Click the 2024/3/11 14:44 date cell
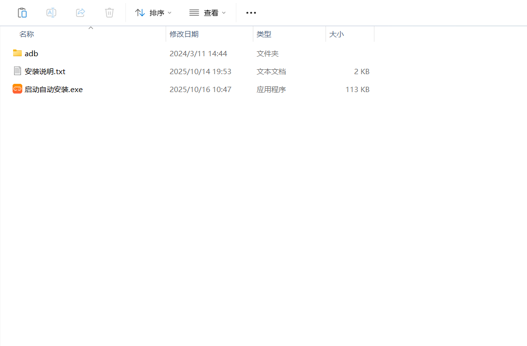This screenshot has width=527, height=346. (x=198, y=53)
